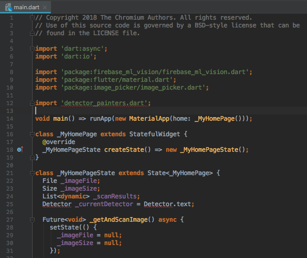Click _imageSize = null on line 30
This screenshot has width=307, height=258.
(89, 243)
